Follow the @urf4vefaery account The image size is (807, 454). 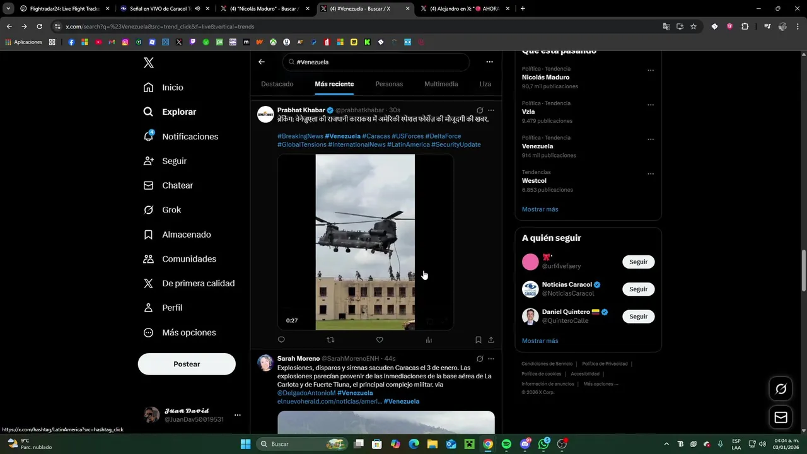point(638,262)
